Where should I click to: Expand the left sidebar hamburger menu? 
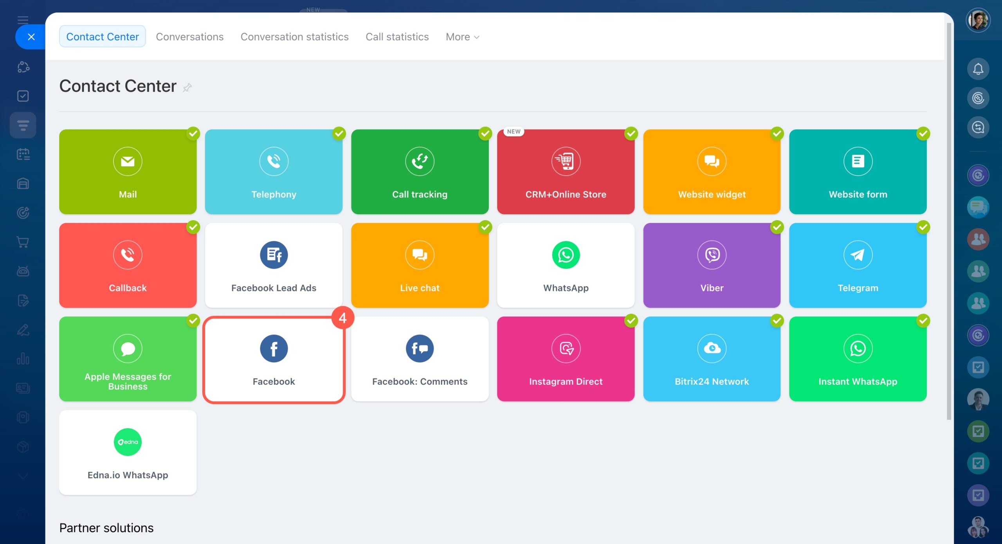coord(23,20)
